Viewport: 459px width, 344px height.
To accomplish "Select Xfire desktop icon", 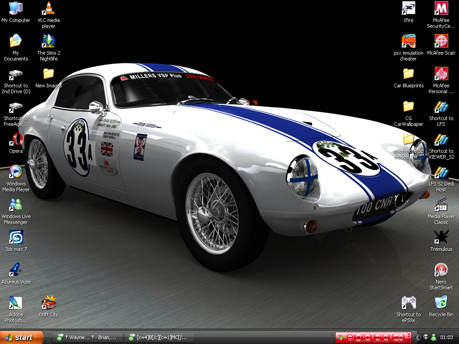I will click(408, 12).
